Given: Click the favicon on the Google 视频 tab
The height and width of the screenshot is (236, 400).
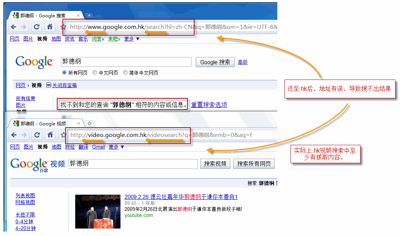Looking at the screenshot, I should click(x=16, y=123).
